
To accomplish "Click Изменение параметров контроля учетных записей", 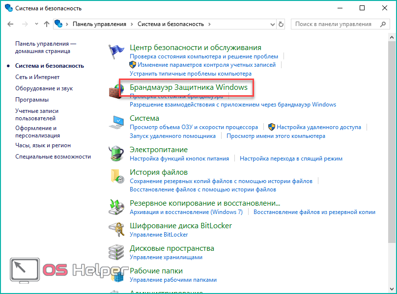I will pos(206,65).
